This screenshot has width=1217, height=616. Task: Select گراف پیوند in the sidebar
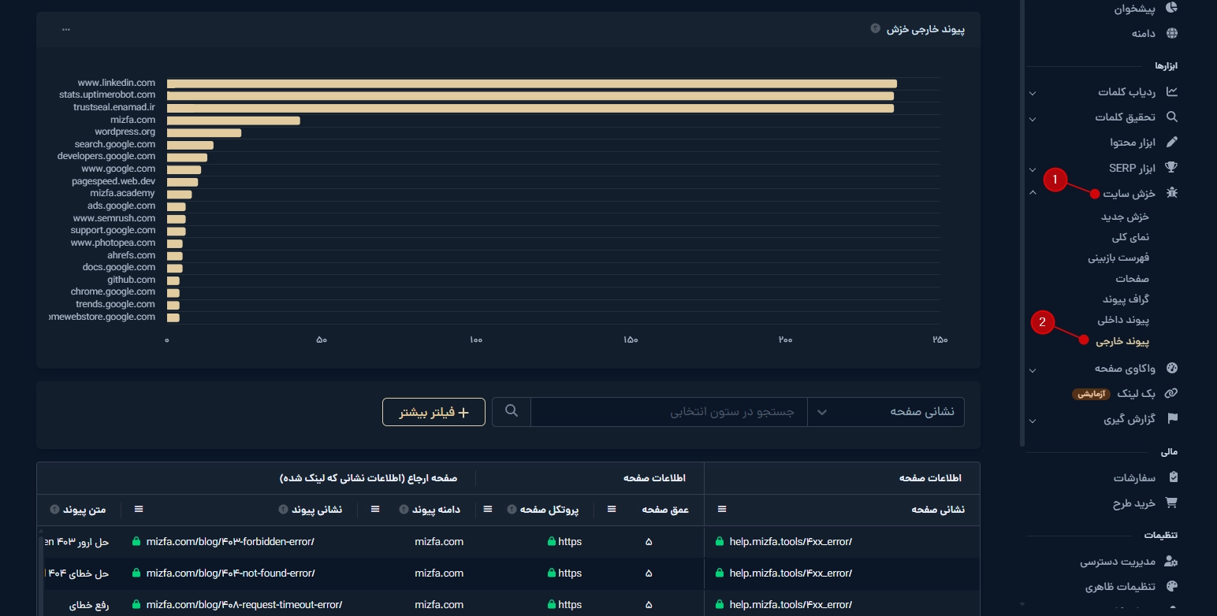1126,299
